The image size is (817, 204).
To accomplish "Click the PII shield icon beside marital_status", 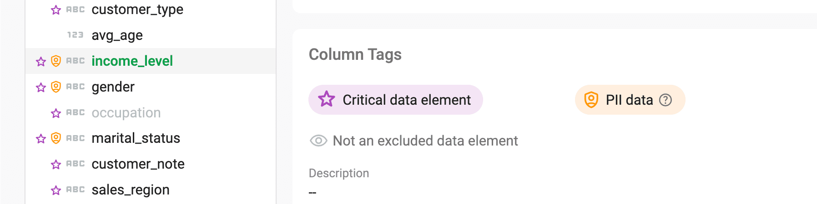I will pos(56,138).
